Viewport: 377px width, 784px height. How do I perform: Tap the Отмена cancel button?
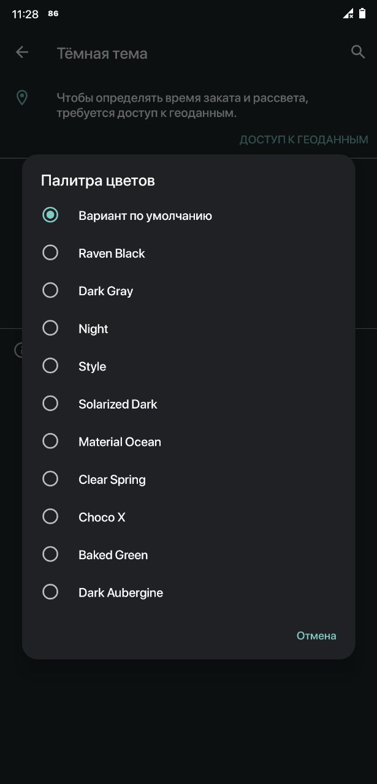coord(316,635)
